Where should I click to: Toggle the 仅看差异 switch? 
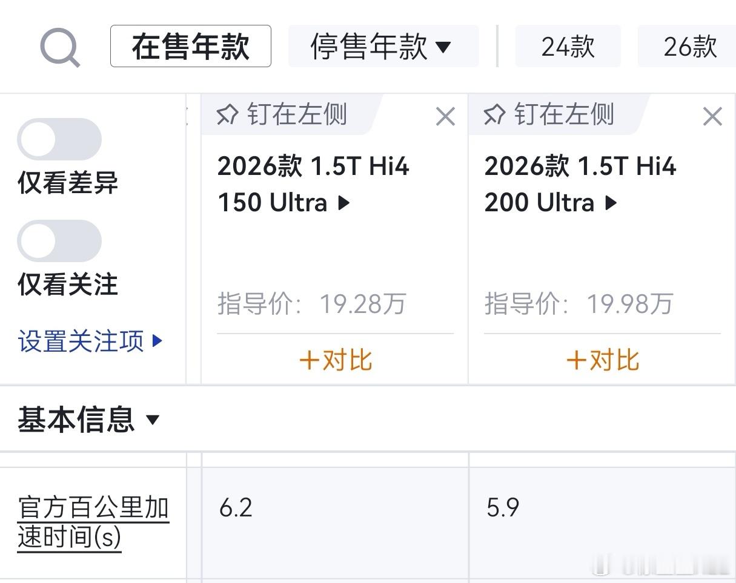click(59, 139)
